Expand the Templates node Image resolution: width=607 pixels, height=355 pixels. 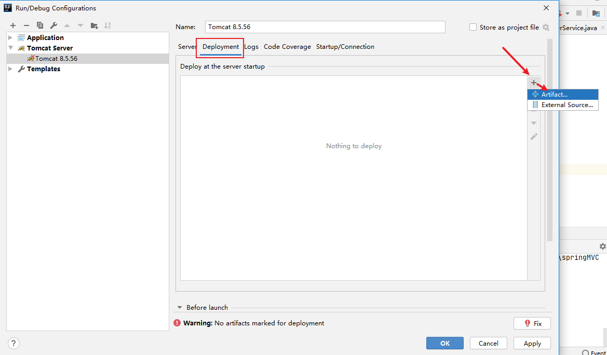[x=10, y=69]
